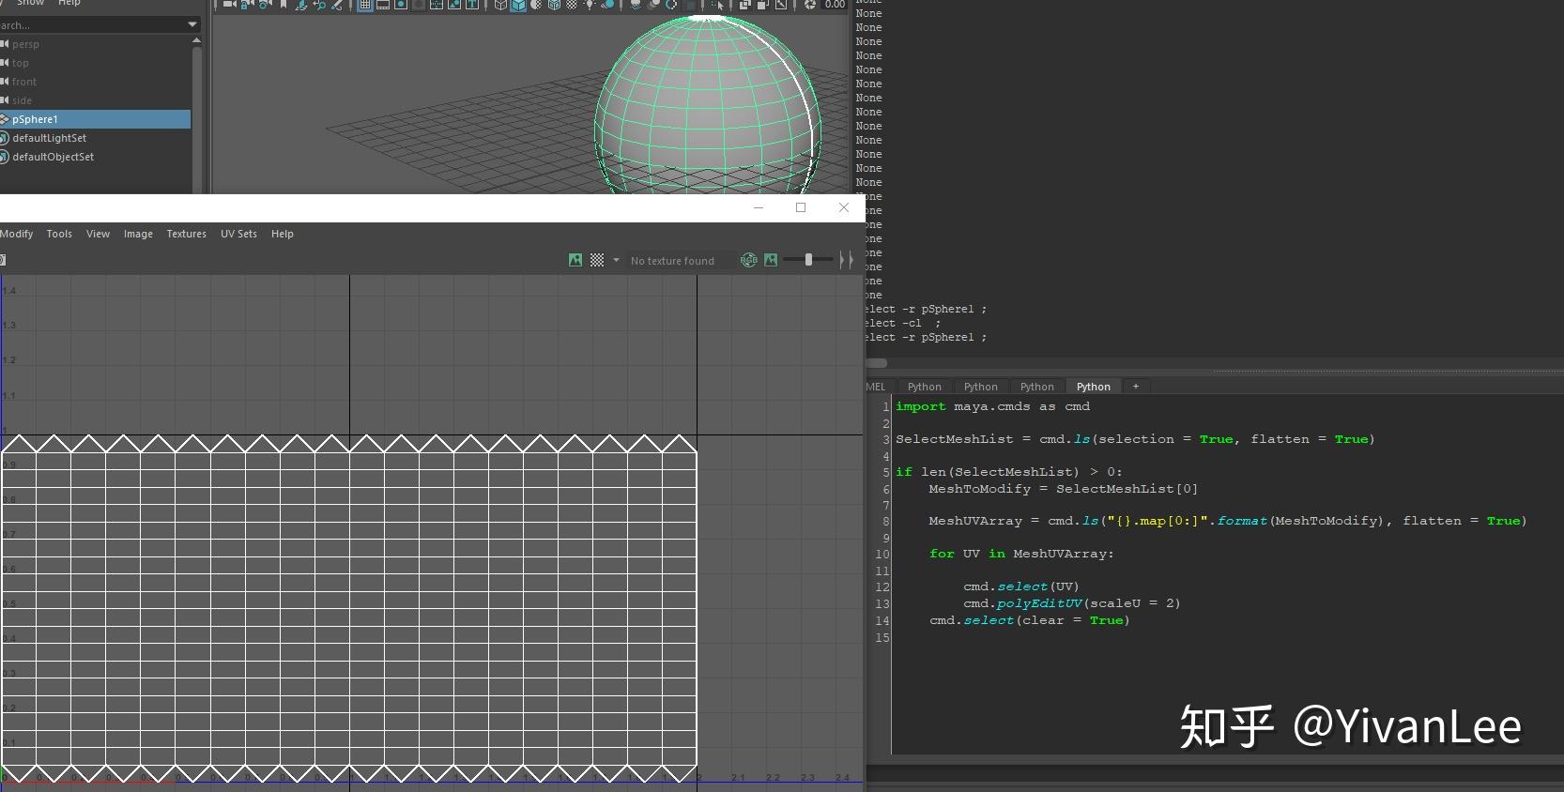Switch to the first Python script tab
Screen dimensions: 1564x792
tap(924, 387)
